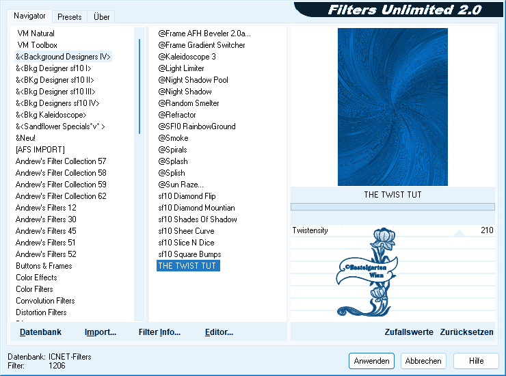Click the Datenbank link
This screenshot has width=506, height=376.
tap(40, 332)
